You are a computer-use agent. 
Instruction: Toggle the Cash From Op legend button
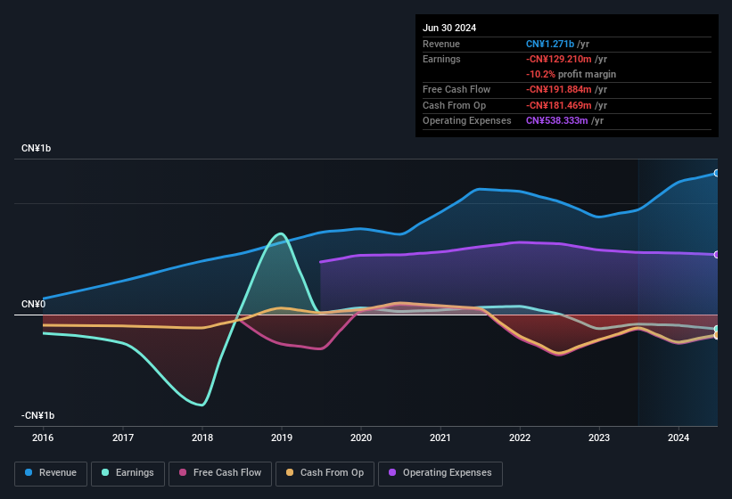tap(325, 473)
